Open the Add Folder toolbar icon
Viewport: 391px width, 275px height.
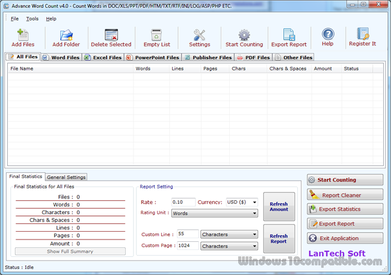[66, 35]
